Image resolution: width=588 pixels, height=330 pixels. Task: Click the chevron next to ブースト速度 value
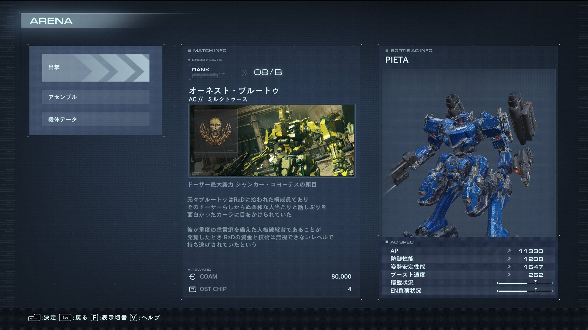click(509, 275)
